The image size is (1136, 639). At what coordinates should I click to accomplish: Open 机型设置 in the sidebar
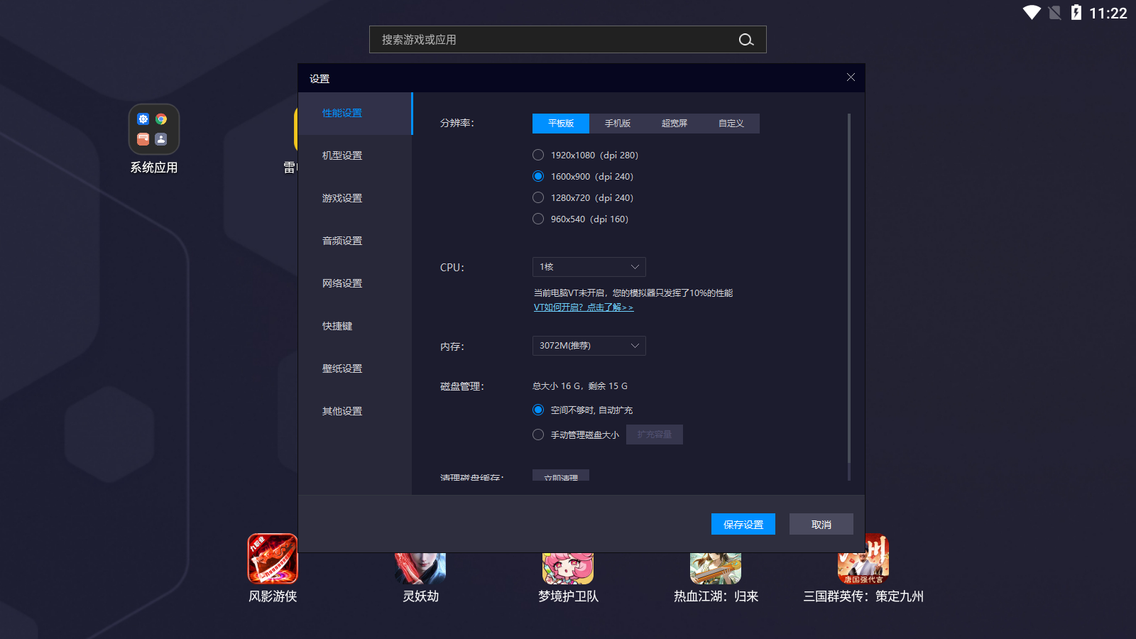pyautogui.click(x=355, y=156)
